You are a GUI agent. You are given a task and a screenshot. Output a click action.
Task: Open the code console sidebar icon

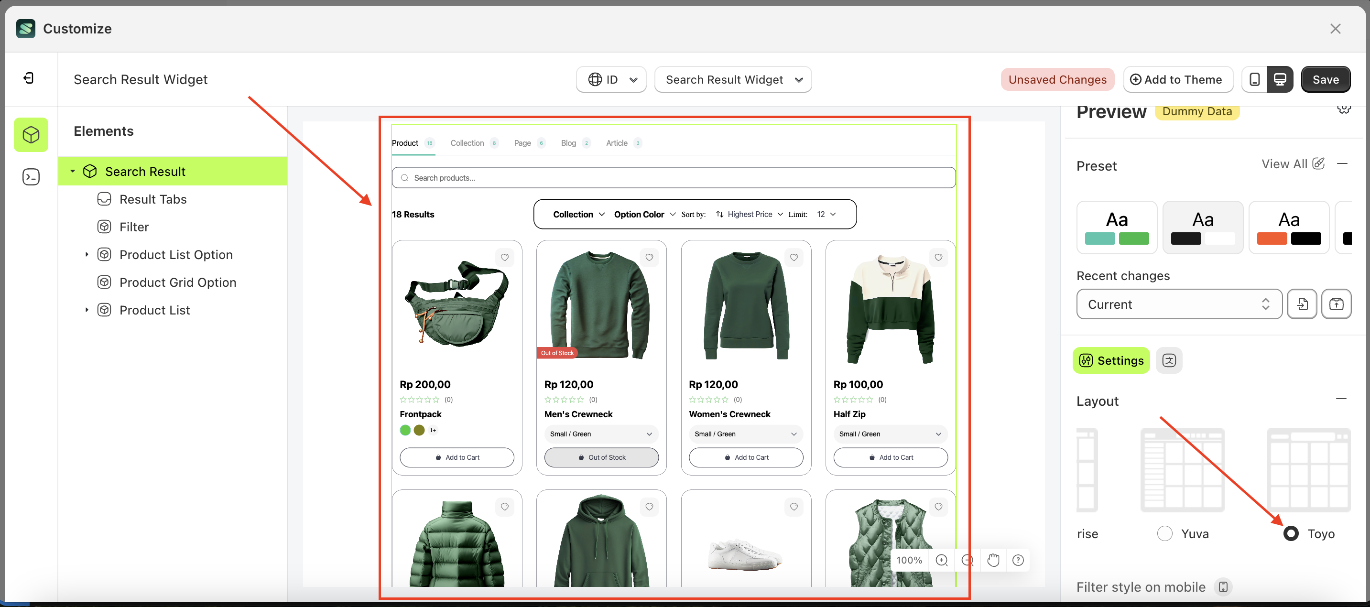click(31, 177)
